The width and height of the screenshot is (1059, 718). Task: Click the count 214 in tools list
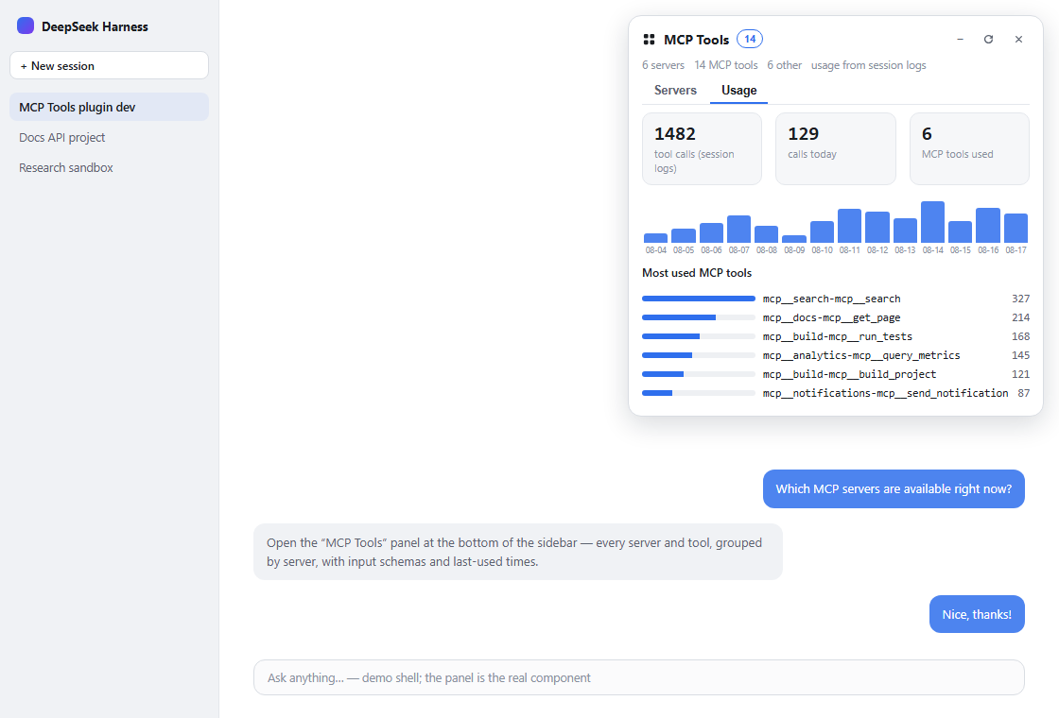point(1020,317)
